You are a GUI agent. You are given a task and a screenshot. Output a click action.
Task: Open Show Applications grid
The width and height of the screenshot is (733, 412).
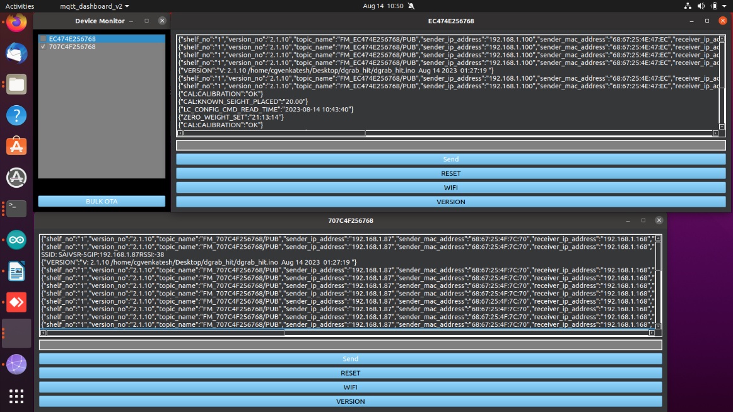[x=16, y=396]
